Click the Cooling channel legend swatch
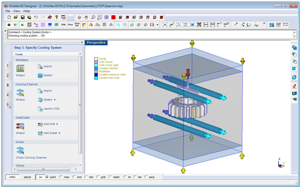301x188 pixels. [96, 68]
